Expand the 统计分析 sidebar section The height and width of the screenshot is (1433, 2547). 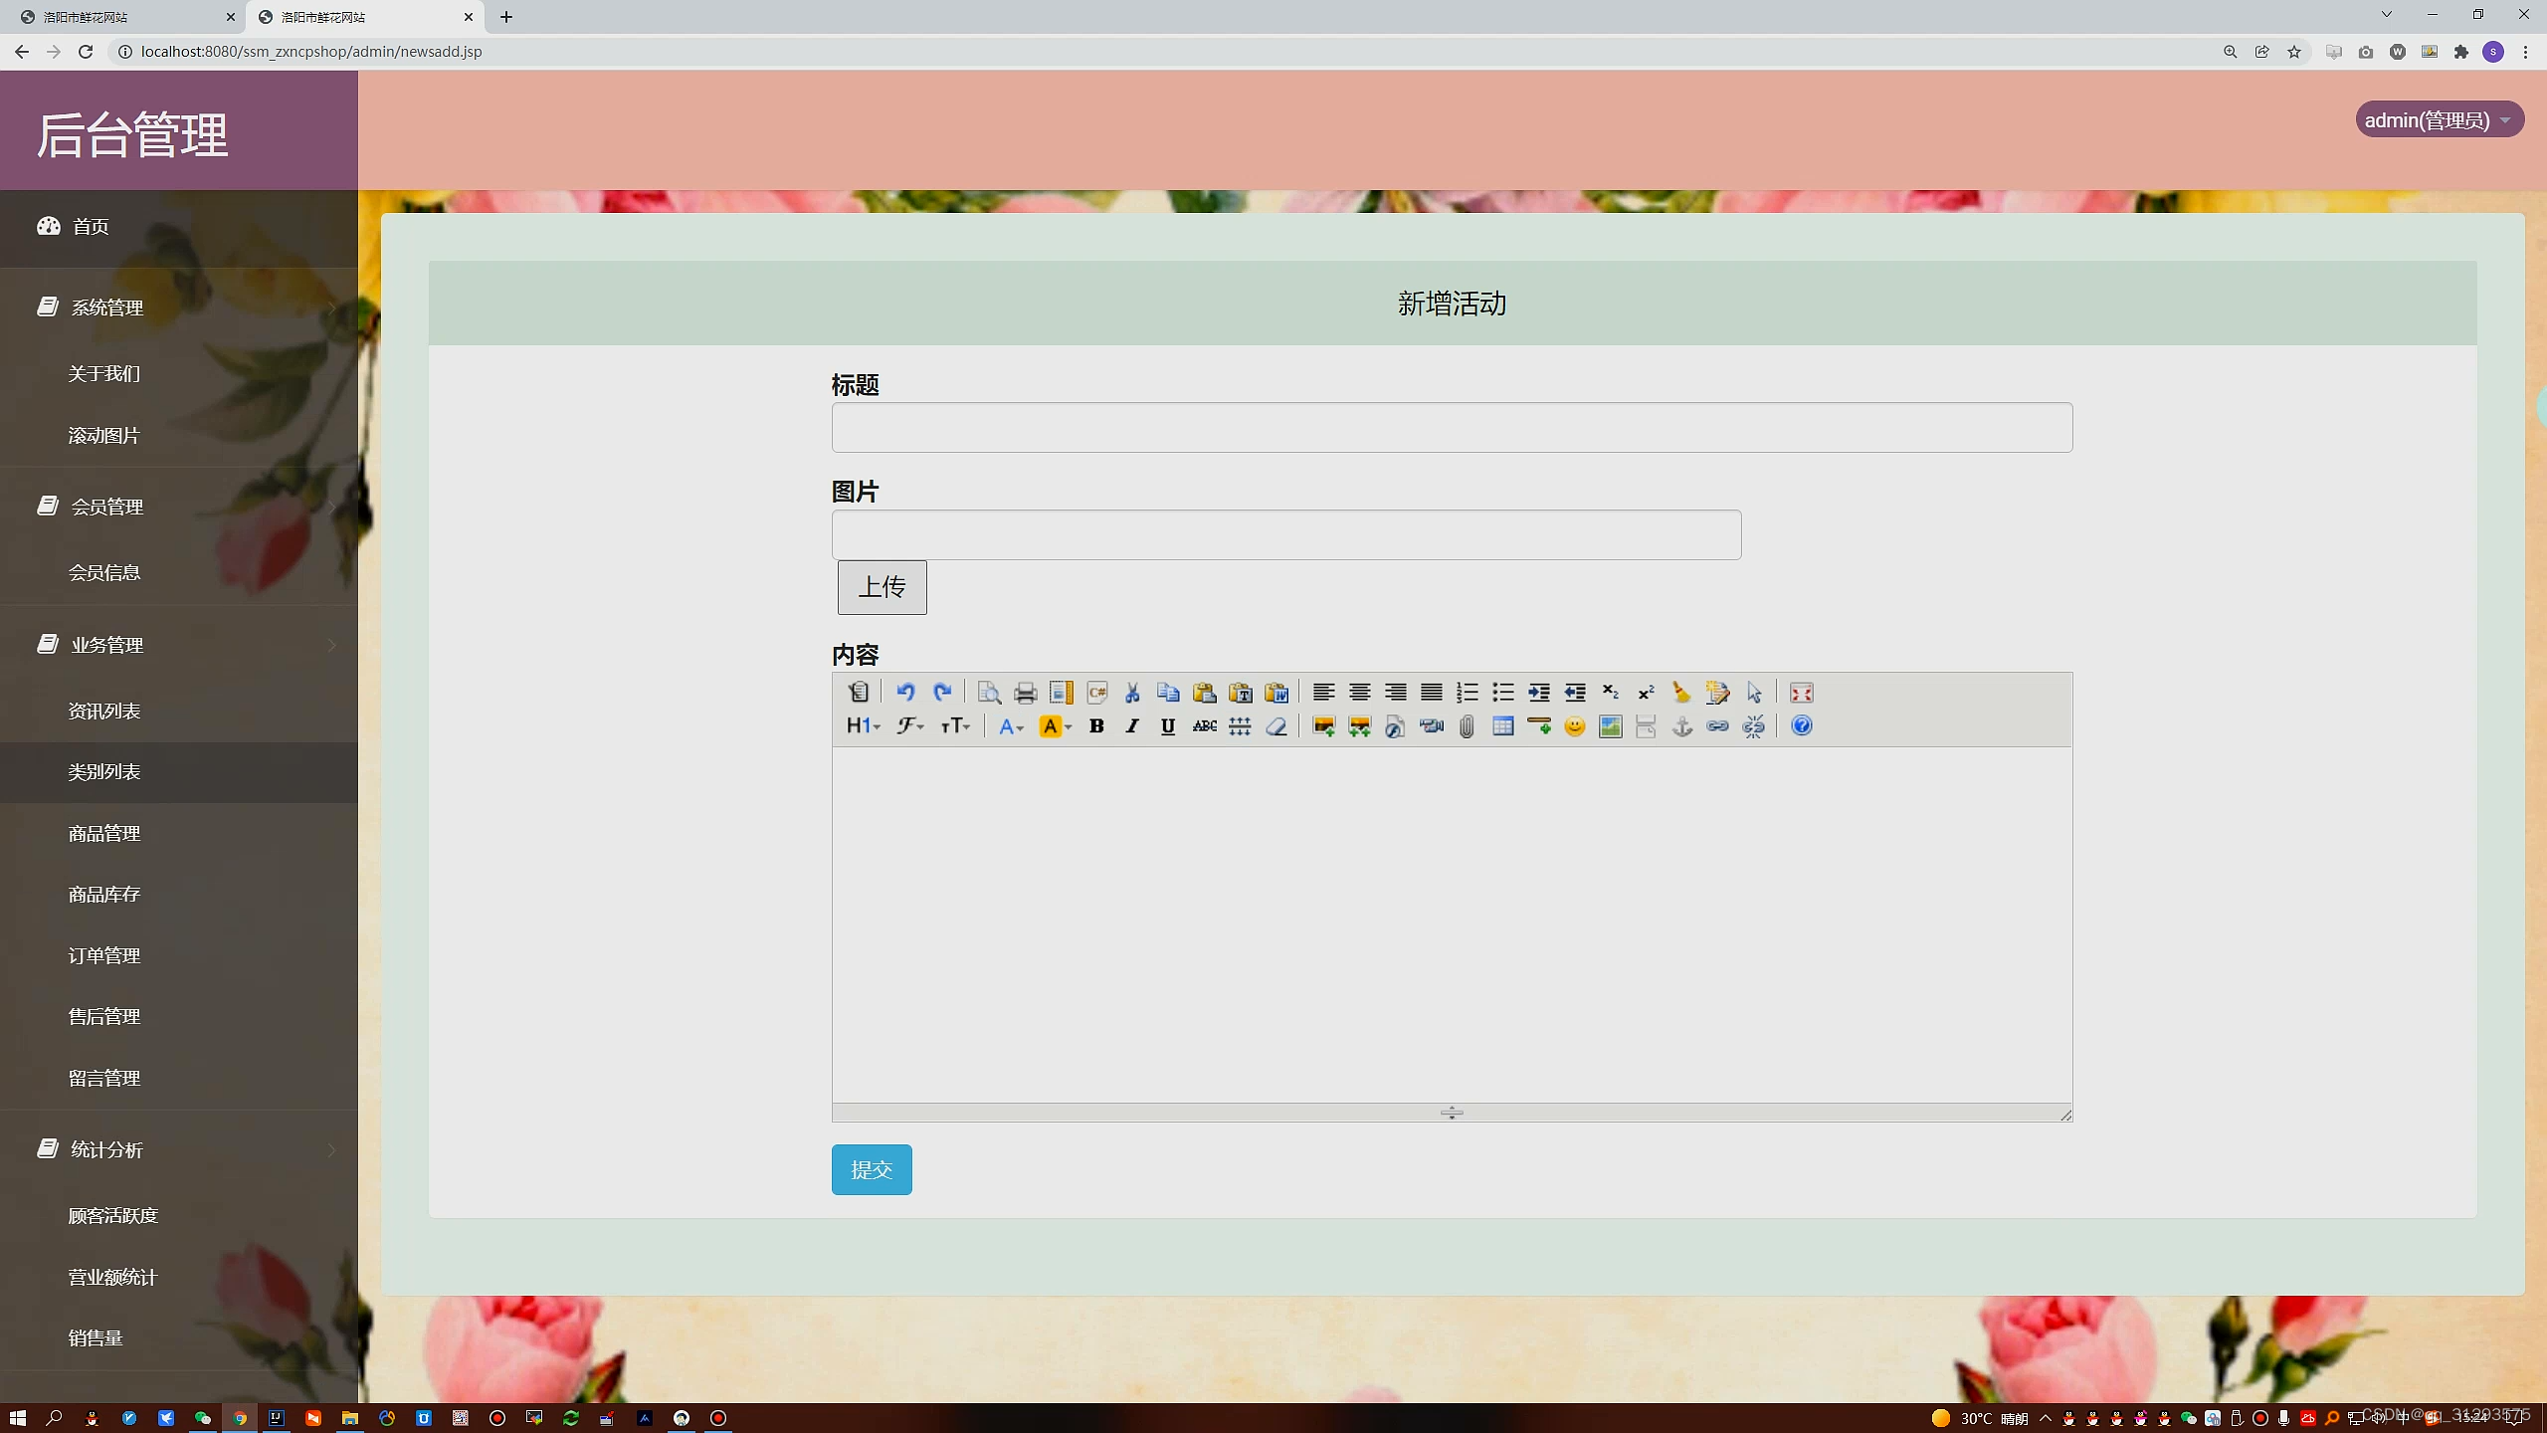click(x=179, y=1149)
